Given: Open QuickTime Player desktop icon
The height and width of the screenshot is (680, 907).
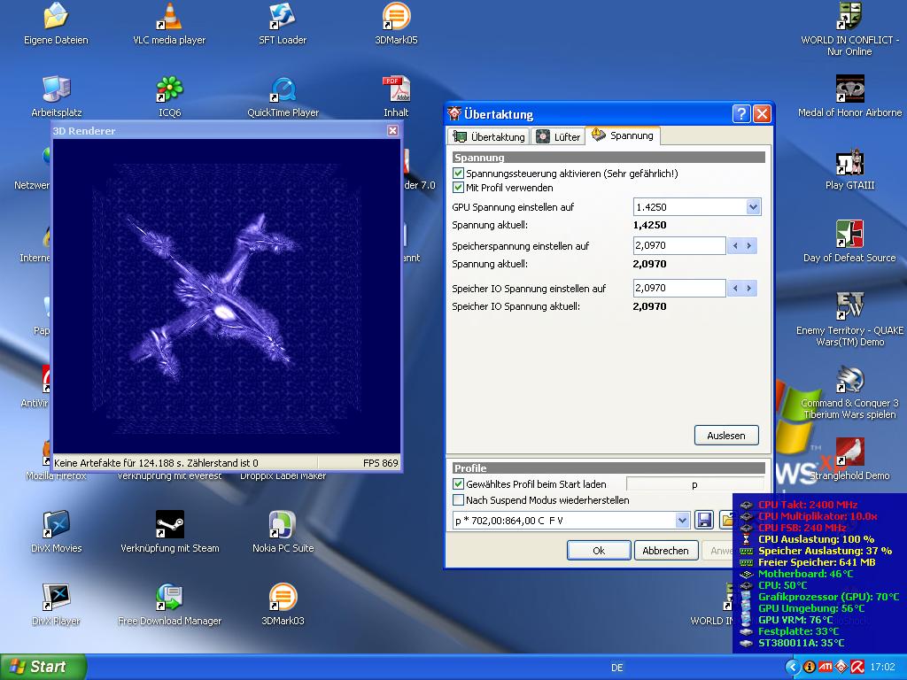Looking at the screenshot, I should [283, 89].
